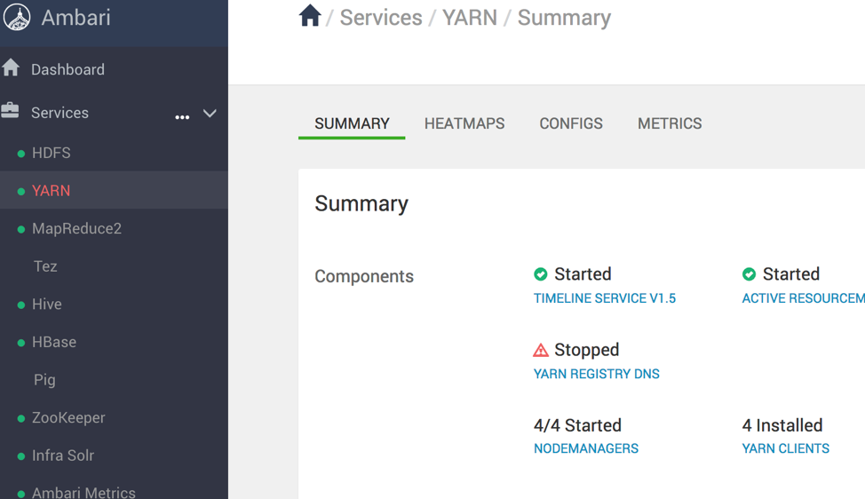Open the ACTIVE RESOURCEMANAGER link
The height and width of the screenshot is (499, 865).
point(803,298)
